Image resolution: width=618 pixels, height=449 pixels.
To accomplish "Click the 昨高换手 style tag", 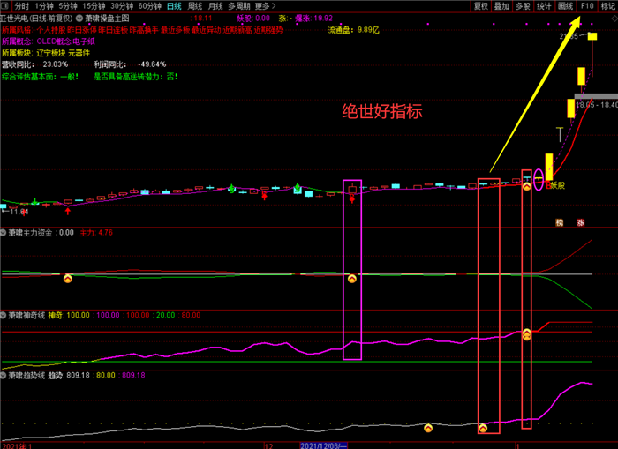I will tap(144, 29).
